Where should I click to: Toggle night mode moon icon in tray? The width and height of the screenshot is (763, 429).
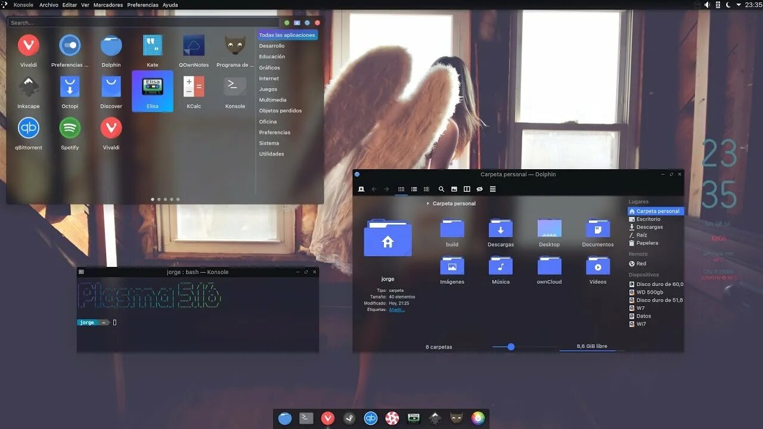coord(728,5)
